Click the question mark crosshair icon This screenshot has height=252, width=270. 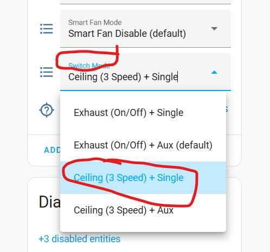(47, 110)
